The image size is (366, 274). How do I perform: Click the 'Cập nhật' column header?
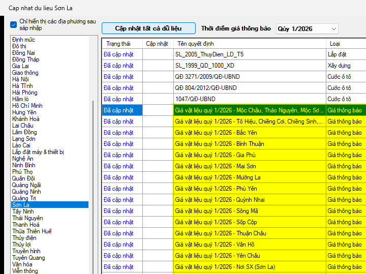(157, 44)
